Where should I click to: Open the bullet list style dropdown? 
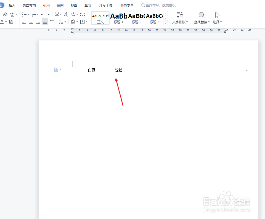point(28,15)
